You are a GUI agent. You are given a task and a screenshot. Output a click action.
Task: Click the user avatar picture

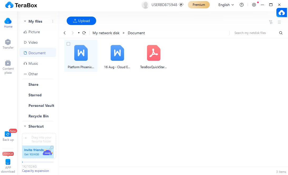tap(145, 5)
